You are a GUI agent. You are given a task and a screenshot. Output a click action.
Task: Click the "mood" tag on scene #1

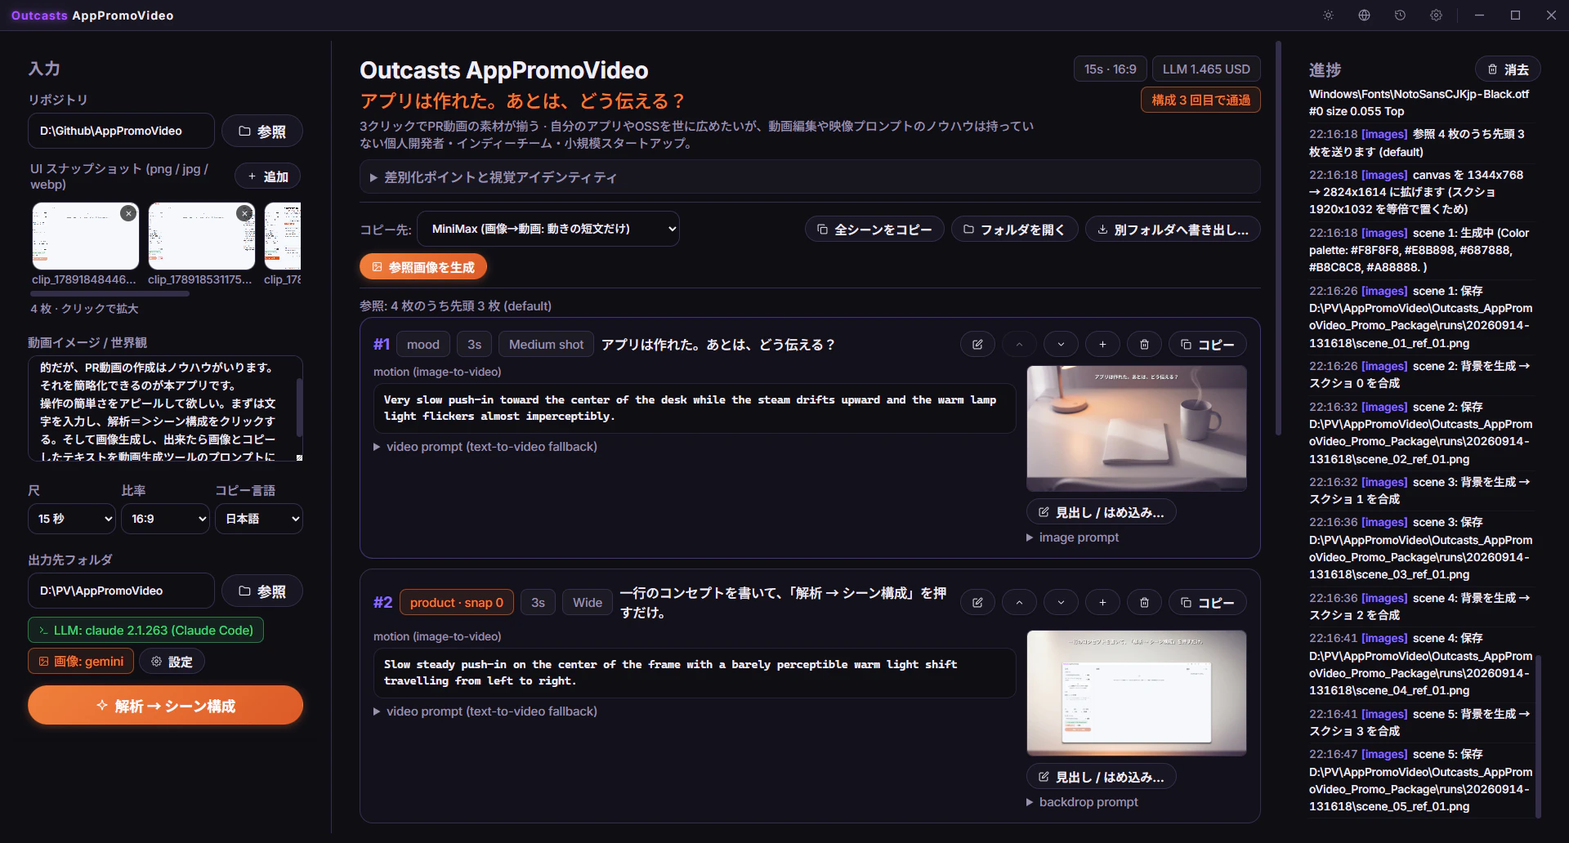click(x=423, y=345)
